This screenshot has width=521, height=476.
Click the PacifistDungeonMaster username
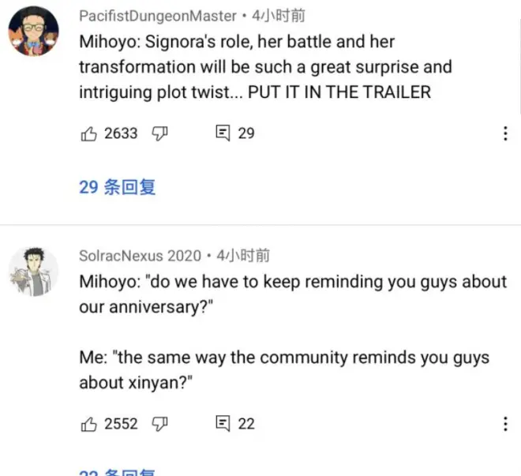[157, 16]
